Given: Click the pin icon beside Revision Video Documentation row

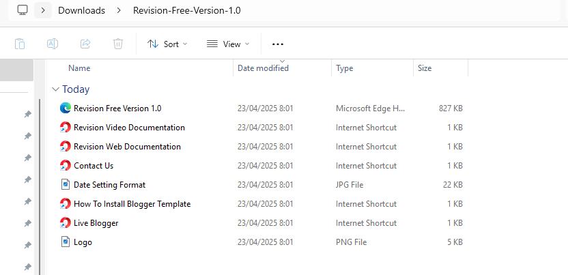Looking at the screenshot, I should click(x=27, y=136).
